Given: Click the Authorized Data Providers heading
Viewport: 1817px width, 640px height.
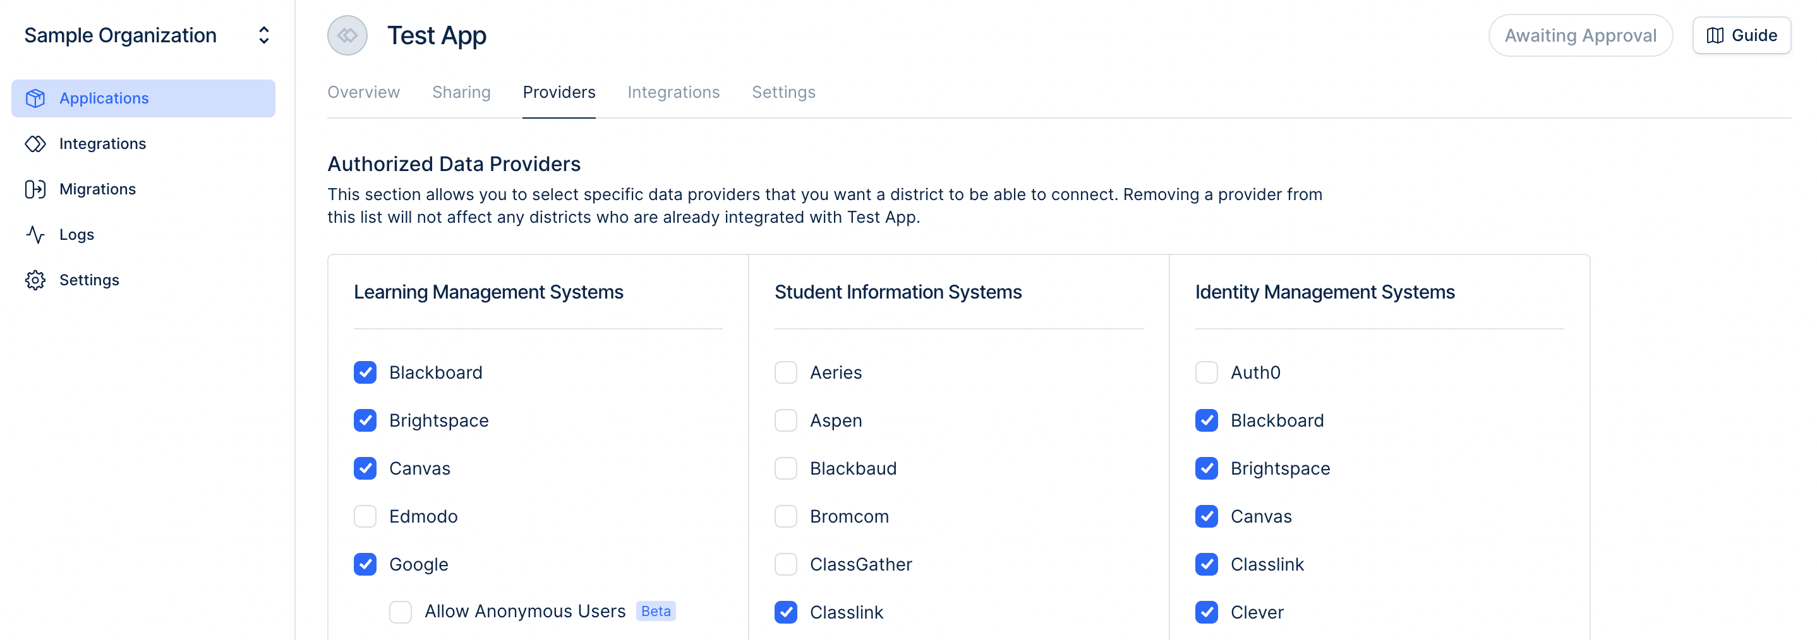Looking at the screenshot, I should 454,163.
